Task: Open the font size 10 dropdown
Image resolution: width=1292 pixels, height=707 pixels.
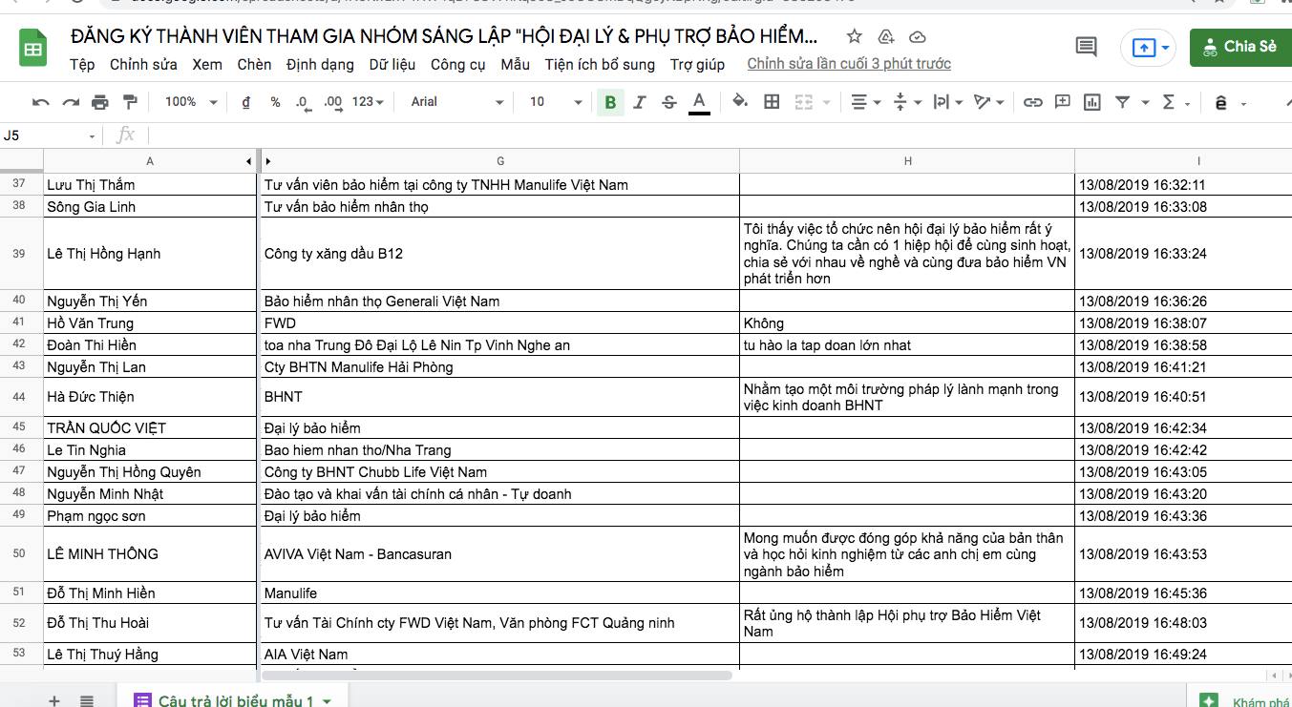Action: [555, 102]
